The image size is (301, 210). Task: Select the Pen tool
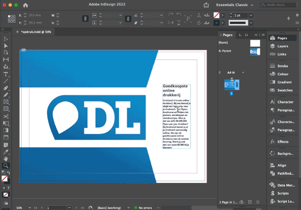point(6,88)
